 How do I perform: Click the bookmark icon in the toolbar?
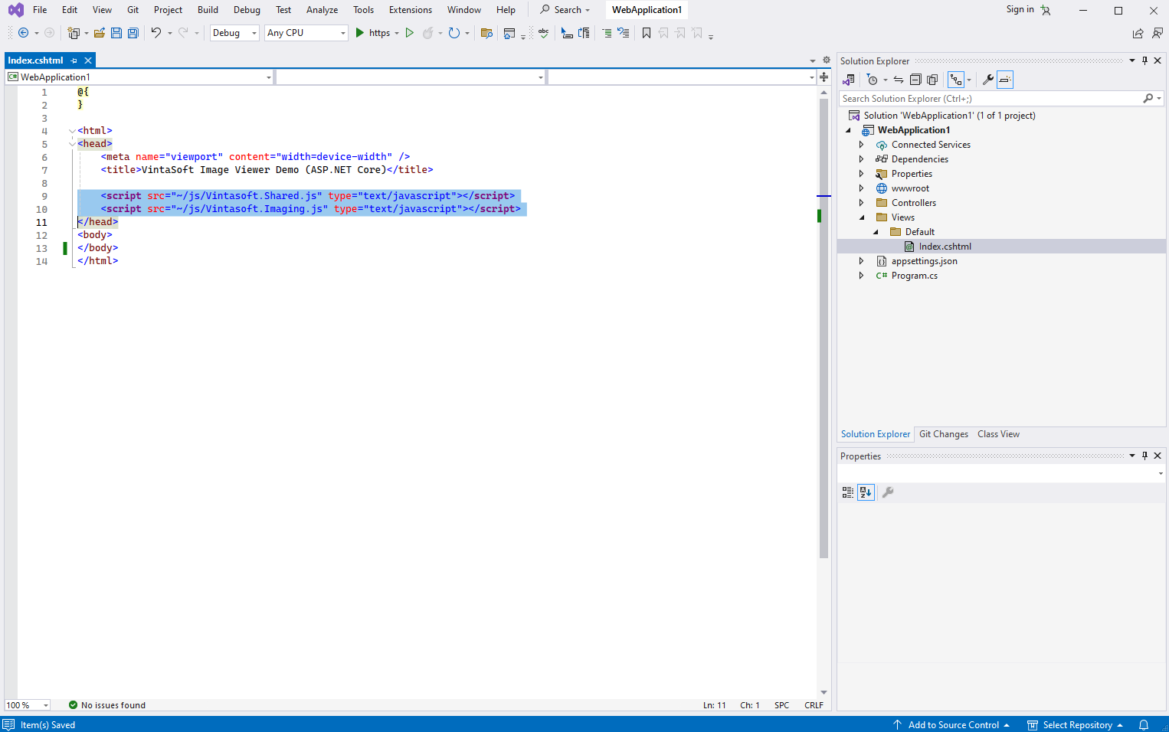pyautogui.click(x=647, y=33)
